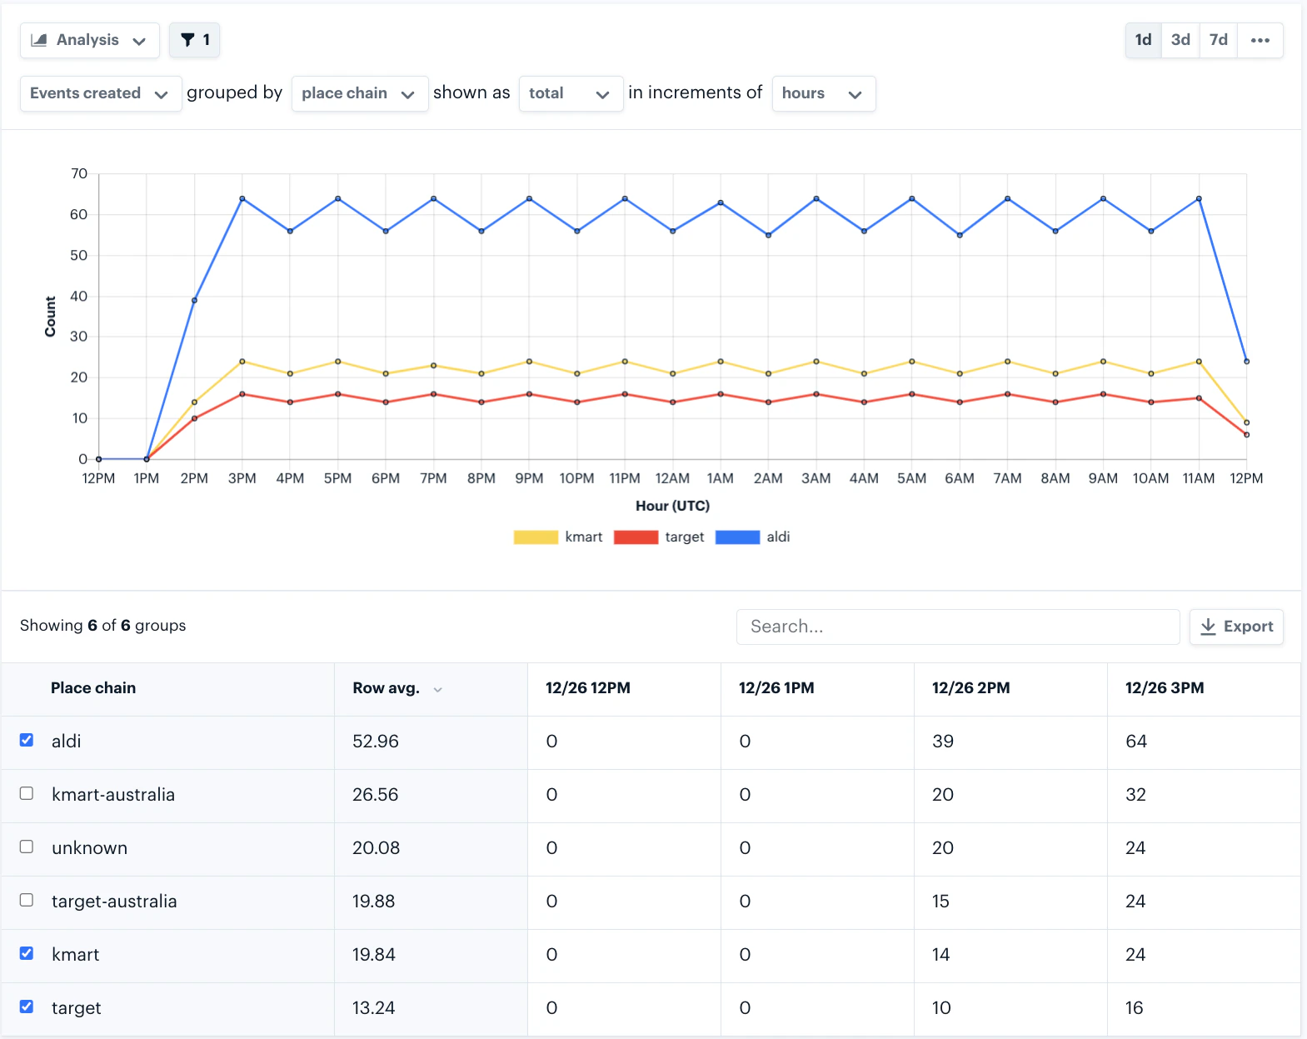Expand the total display dropdown
The width and height of the screenshot is (1307, 1039).
[x=570, y=93]
